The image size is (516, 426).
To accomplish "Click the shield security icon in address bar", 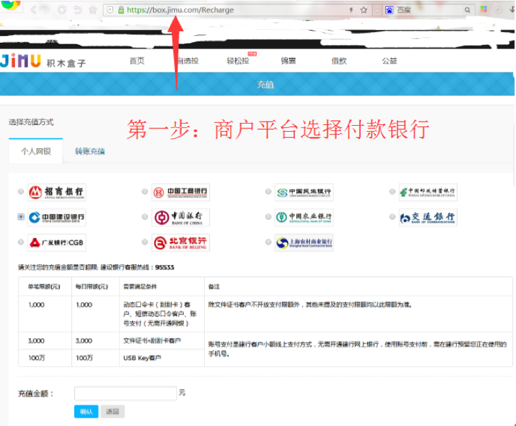I will tap(110, 10).
